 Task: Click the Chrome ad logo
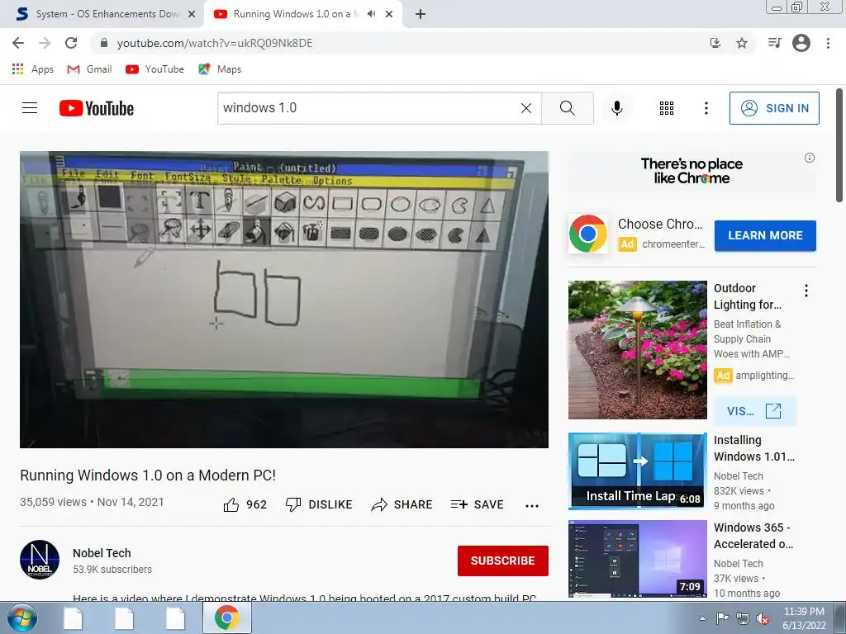[587, 234]
